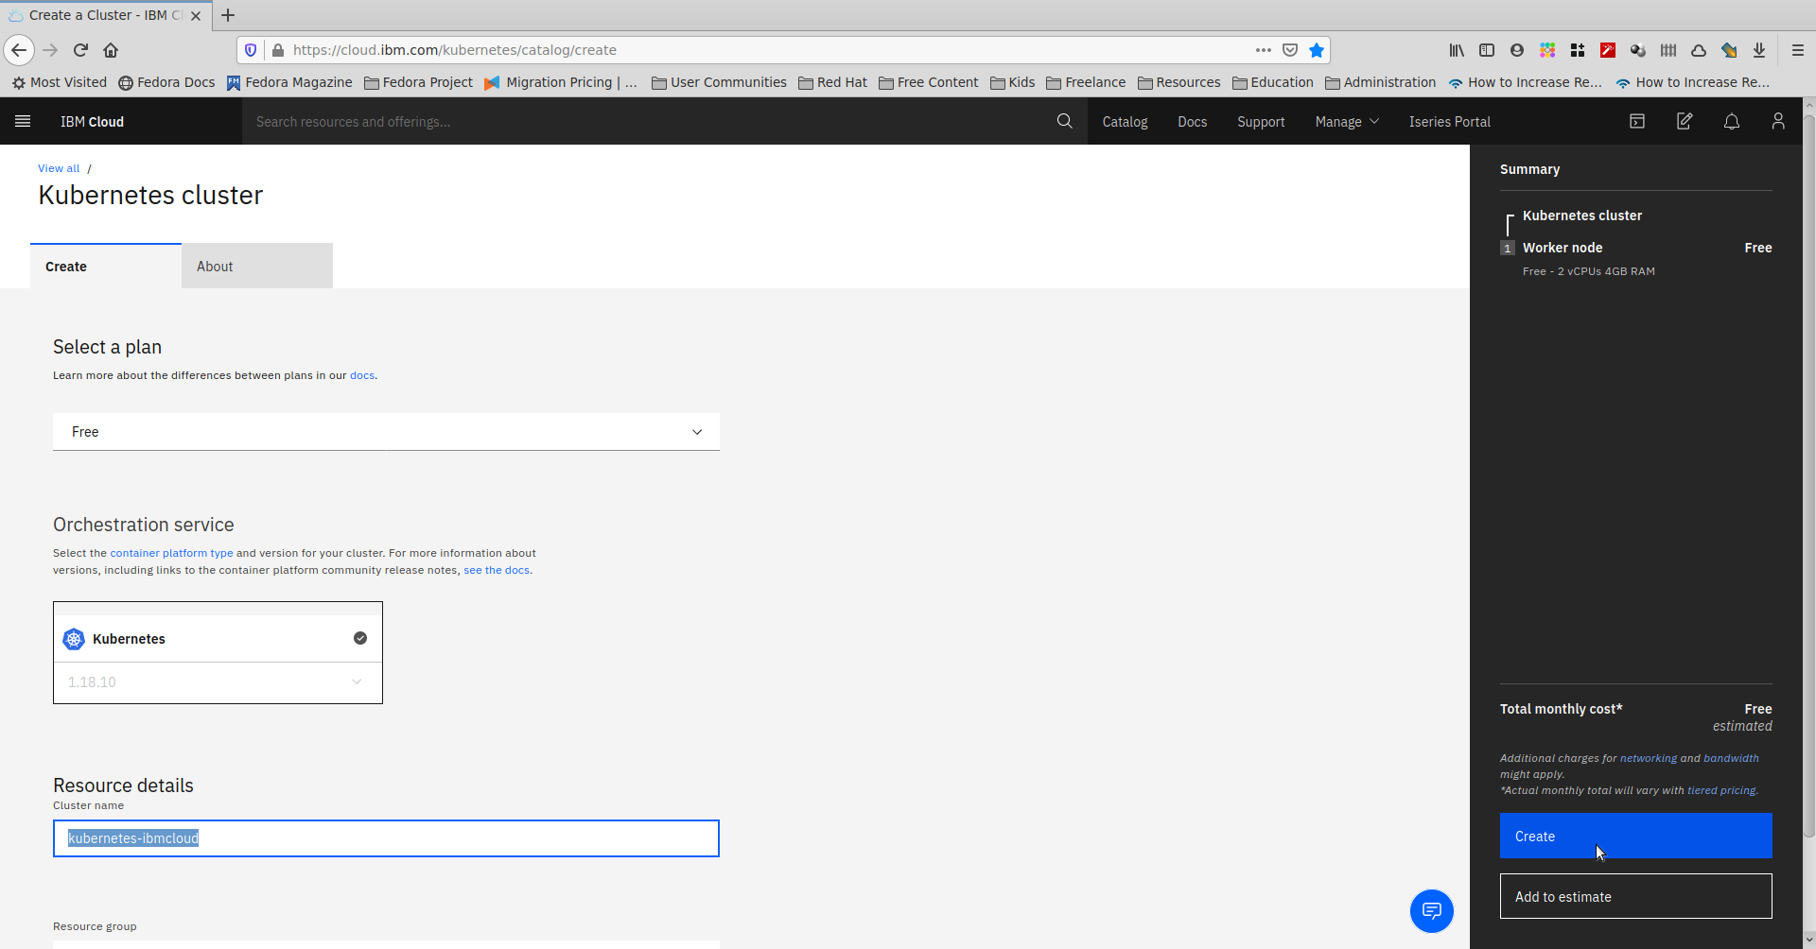Open Iseries Portal account switcher
Viewport: 1816px width, 949px height.
1449,121
